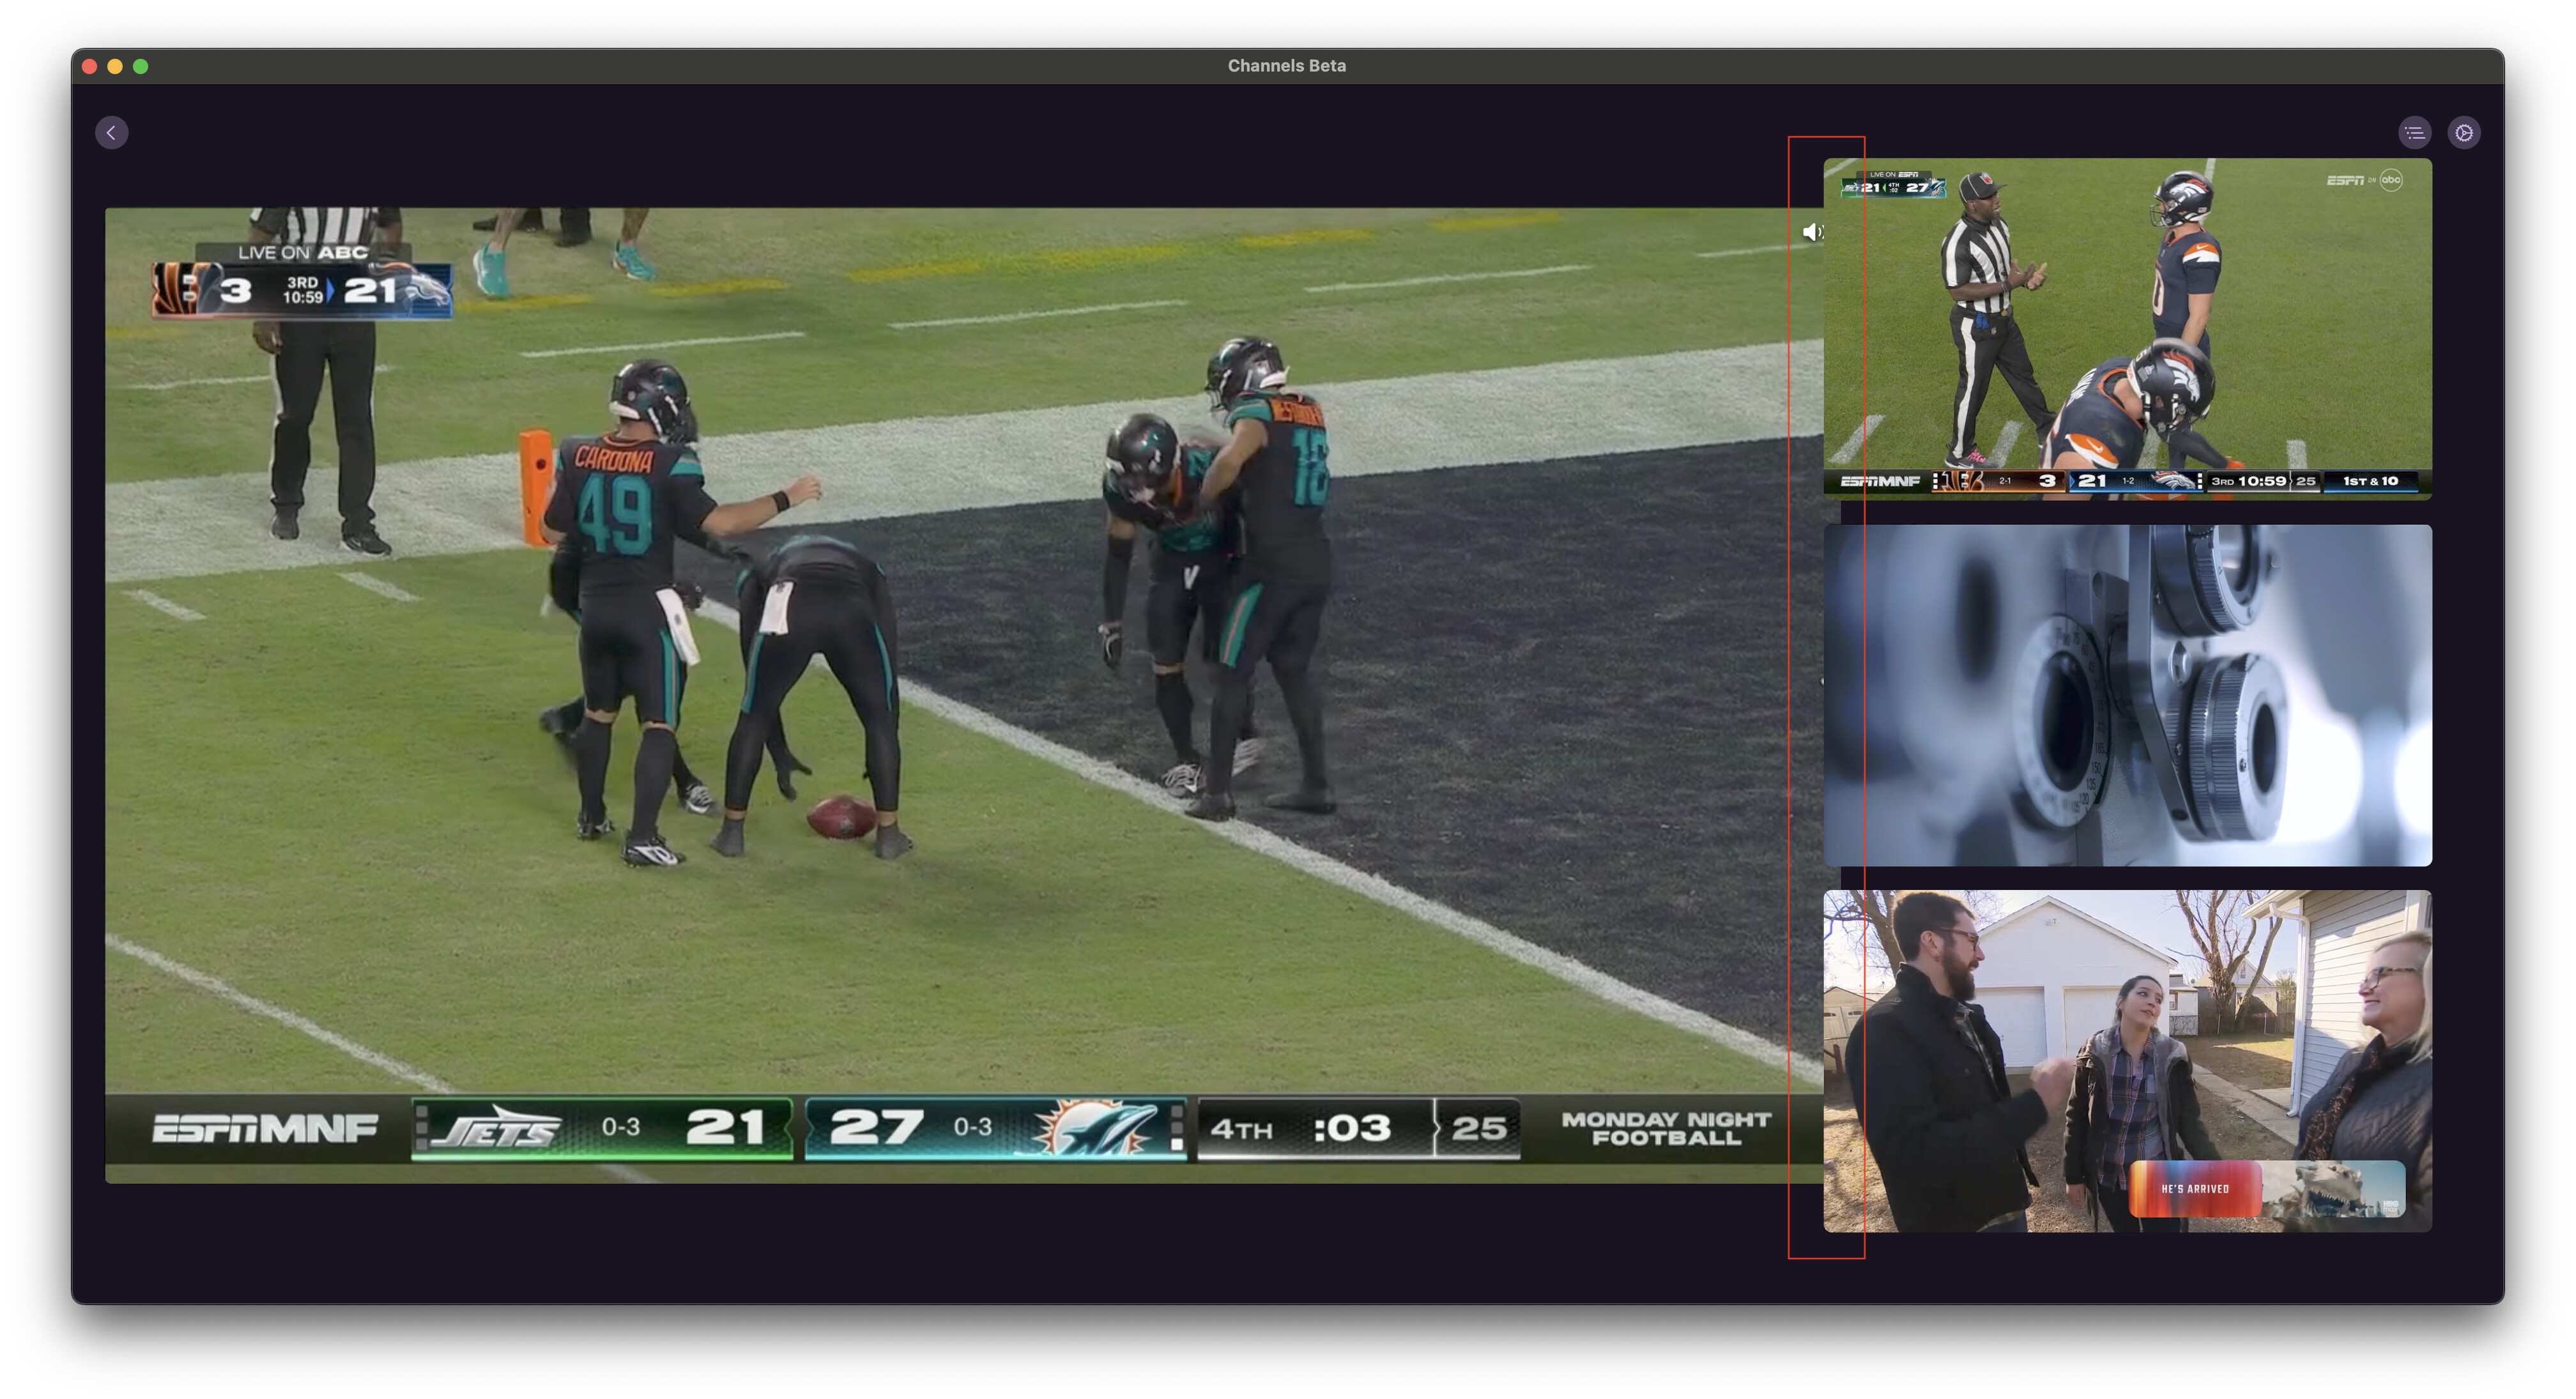This screenshot has height=1399, width=2576.
Task: Open the multiview settings gear
Action: click(x=2464, y=133)
